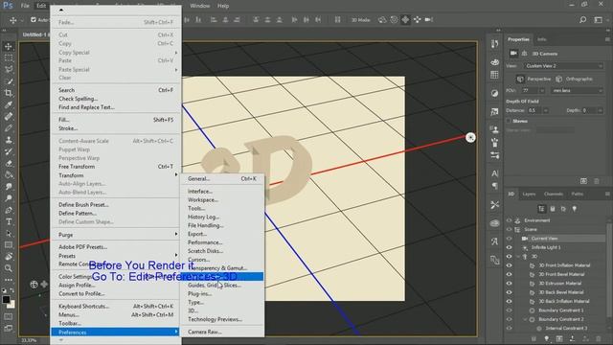Image resolution: width=613 pixels, height=345 pixels.
Task: Hide Infinite Light 1
Action: tap(509, 247)
